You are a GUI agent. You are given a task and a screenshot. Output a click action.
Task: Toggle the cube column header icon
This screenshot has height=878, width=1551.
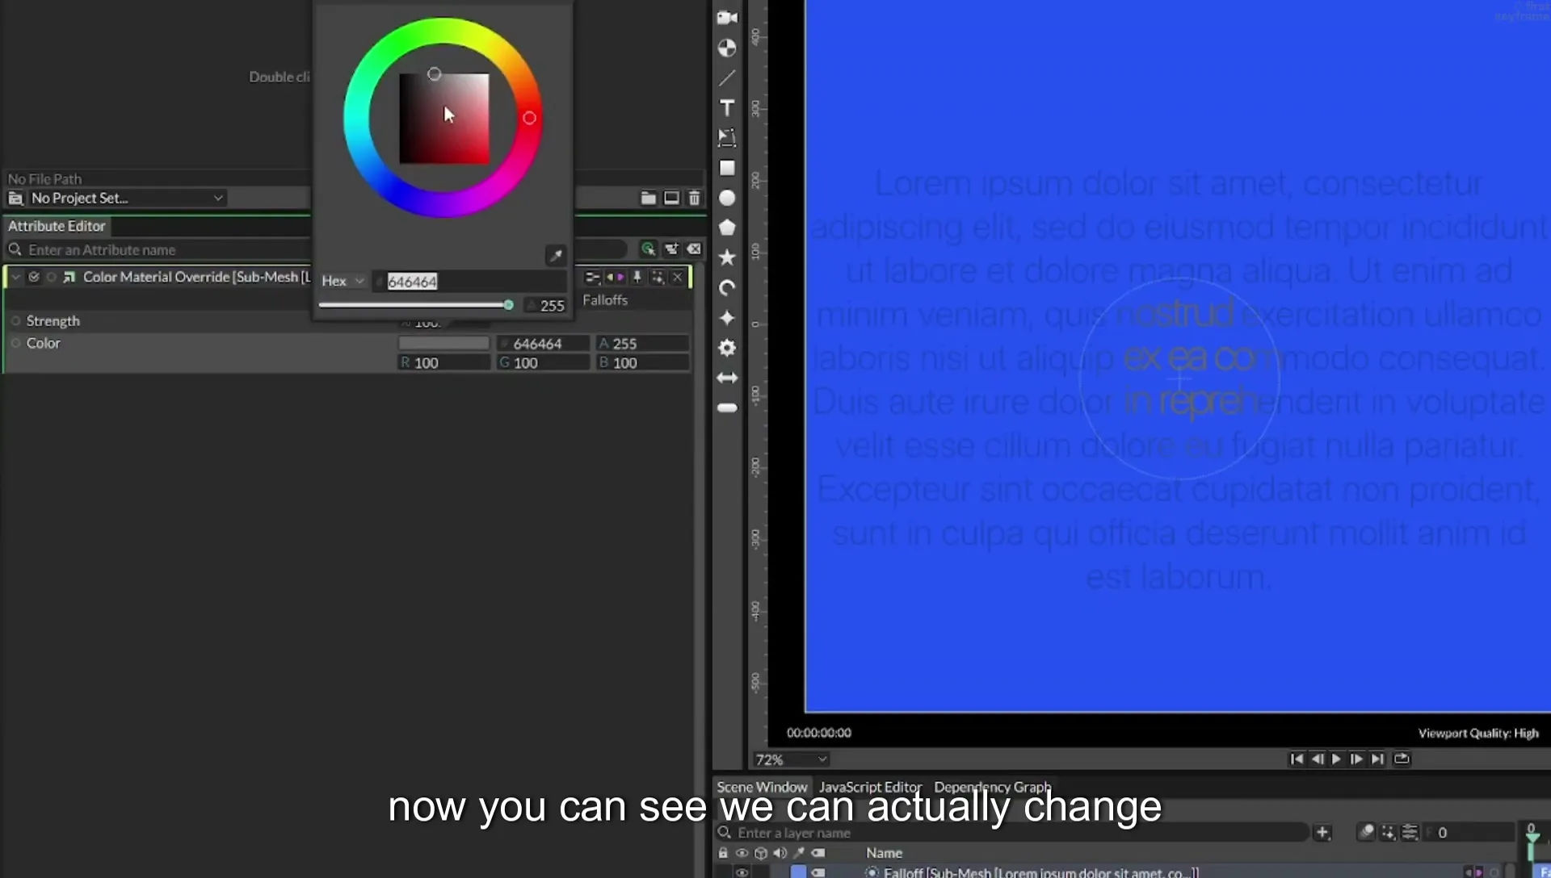[761, 853]
